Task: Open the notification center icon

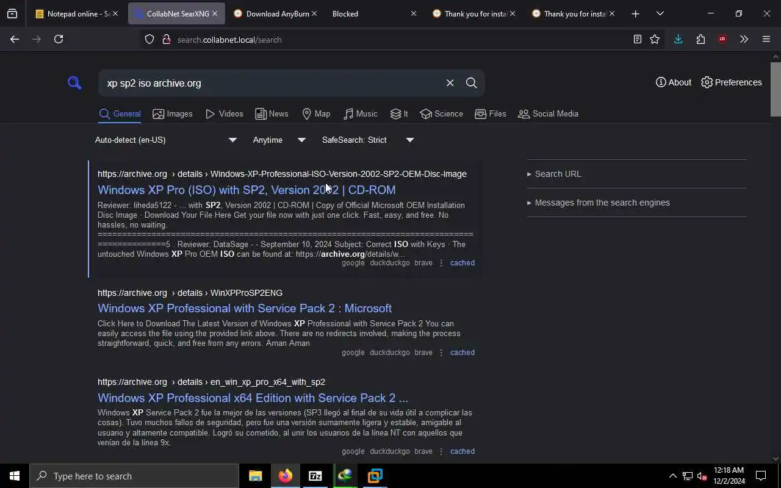Action: [x=761, y=476]
